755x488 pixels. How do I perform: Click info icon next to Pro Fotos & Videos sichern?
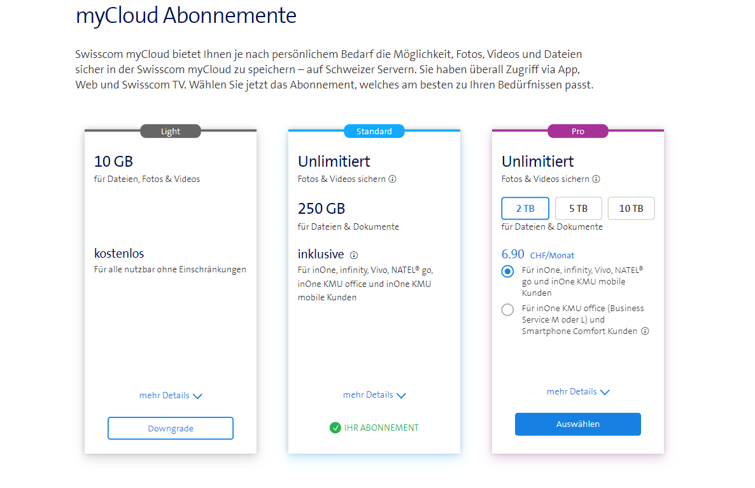(x=596, y=179)
